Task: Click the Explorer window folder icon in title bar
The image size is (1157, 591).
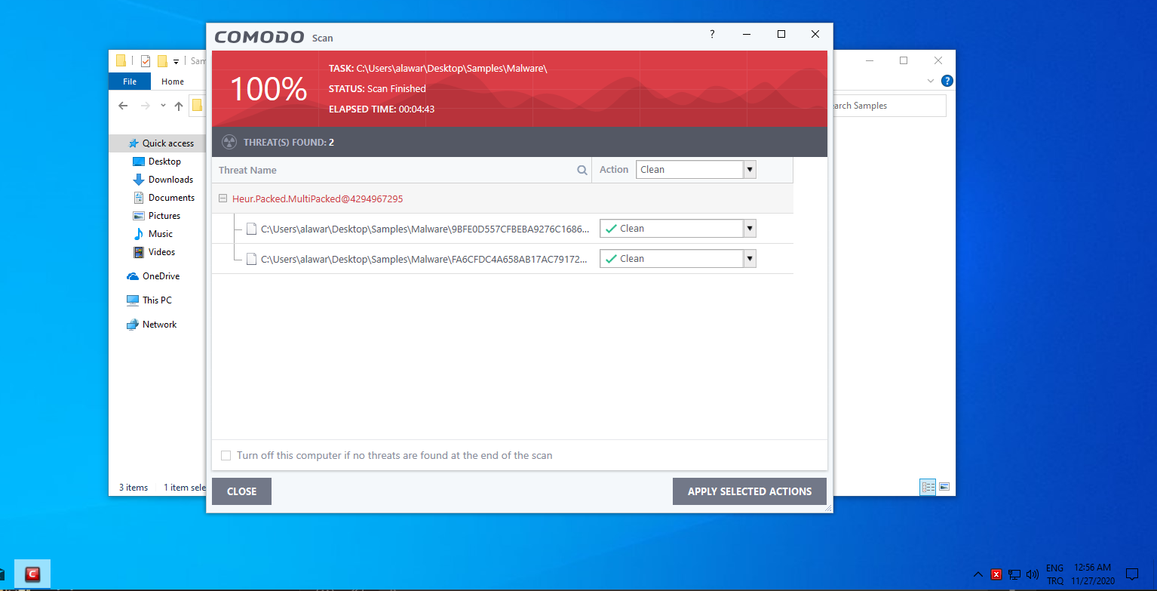Action: 121,61
